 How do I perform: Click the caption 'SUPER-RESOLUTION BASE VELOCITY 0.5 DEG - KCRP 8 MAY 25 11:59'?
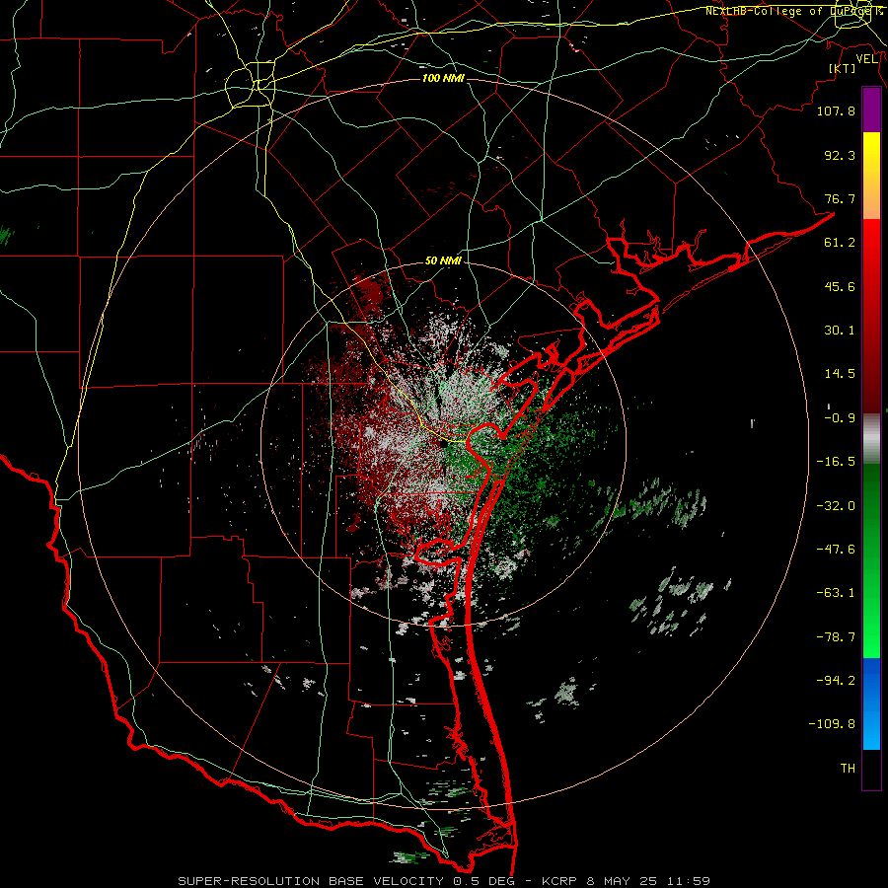pos(443,881)
